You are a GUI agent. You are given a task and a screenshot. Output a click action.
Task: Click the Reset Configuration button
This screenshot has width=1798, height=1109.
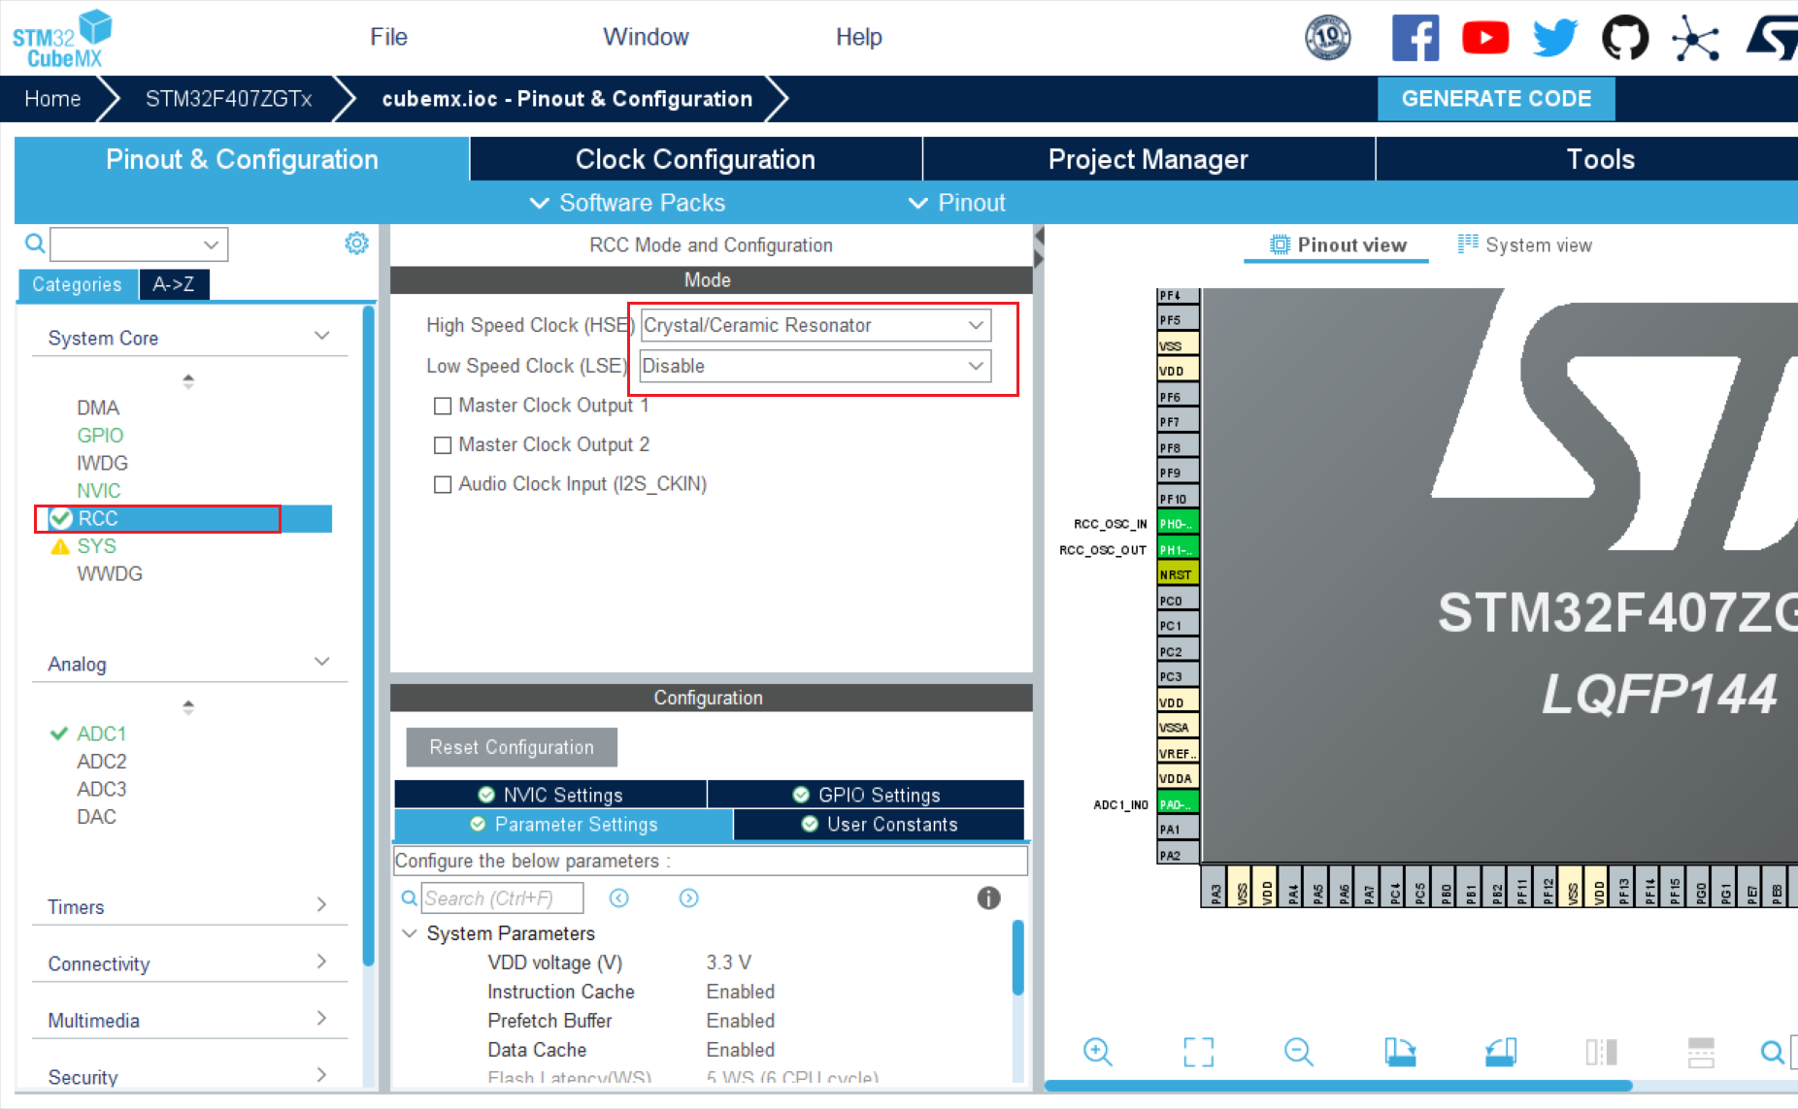(512, 747)
